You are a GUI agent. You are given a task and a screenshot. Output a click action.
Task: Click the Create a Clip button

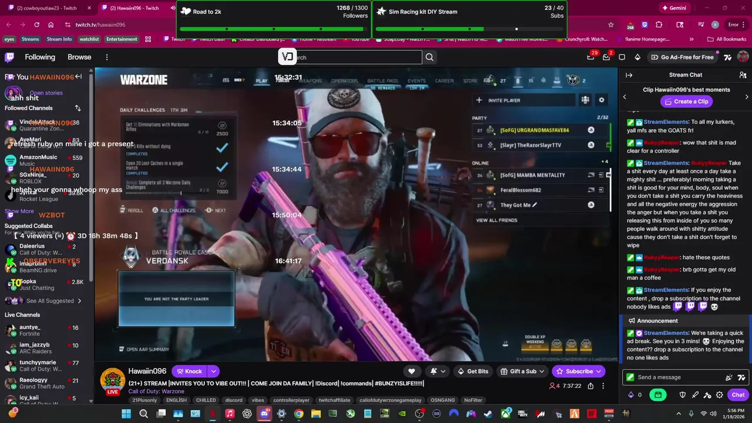(686, 102)
